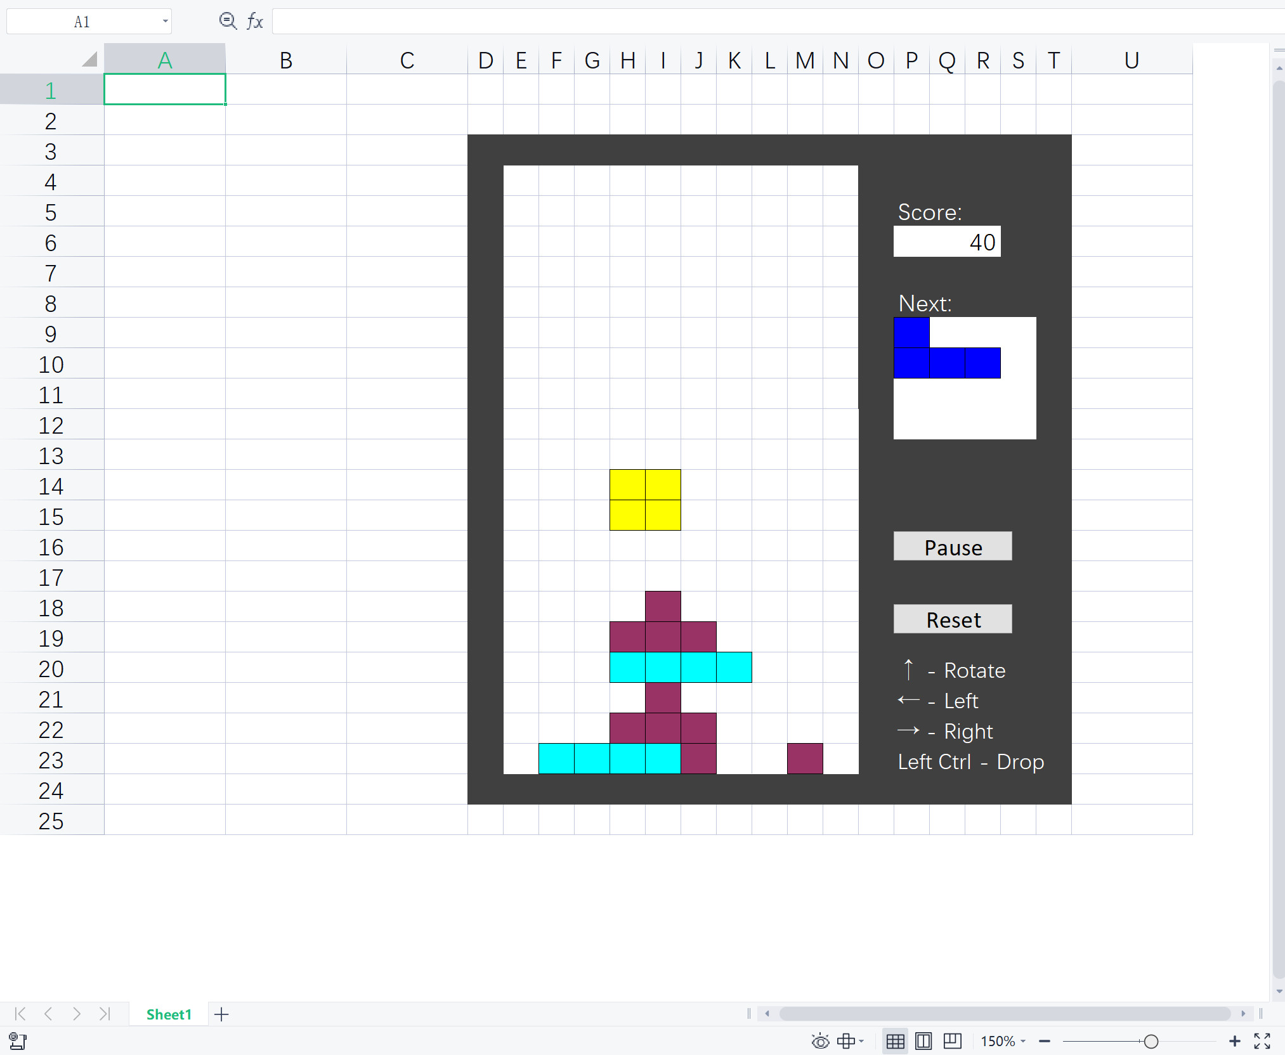
Task: Switch to Normal view grid icon
Action: 896,1041
